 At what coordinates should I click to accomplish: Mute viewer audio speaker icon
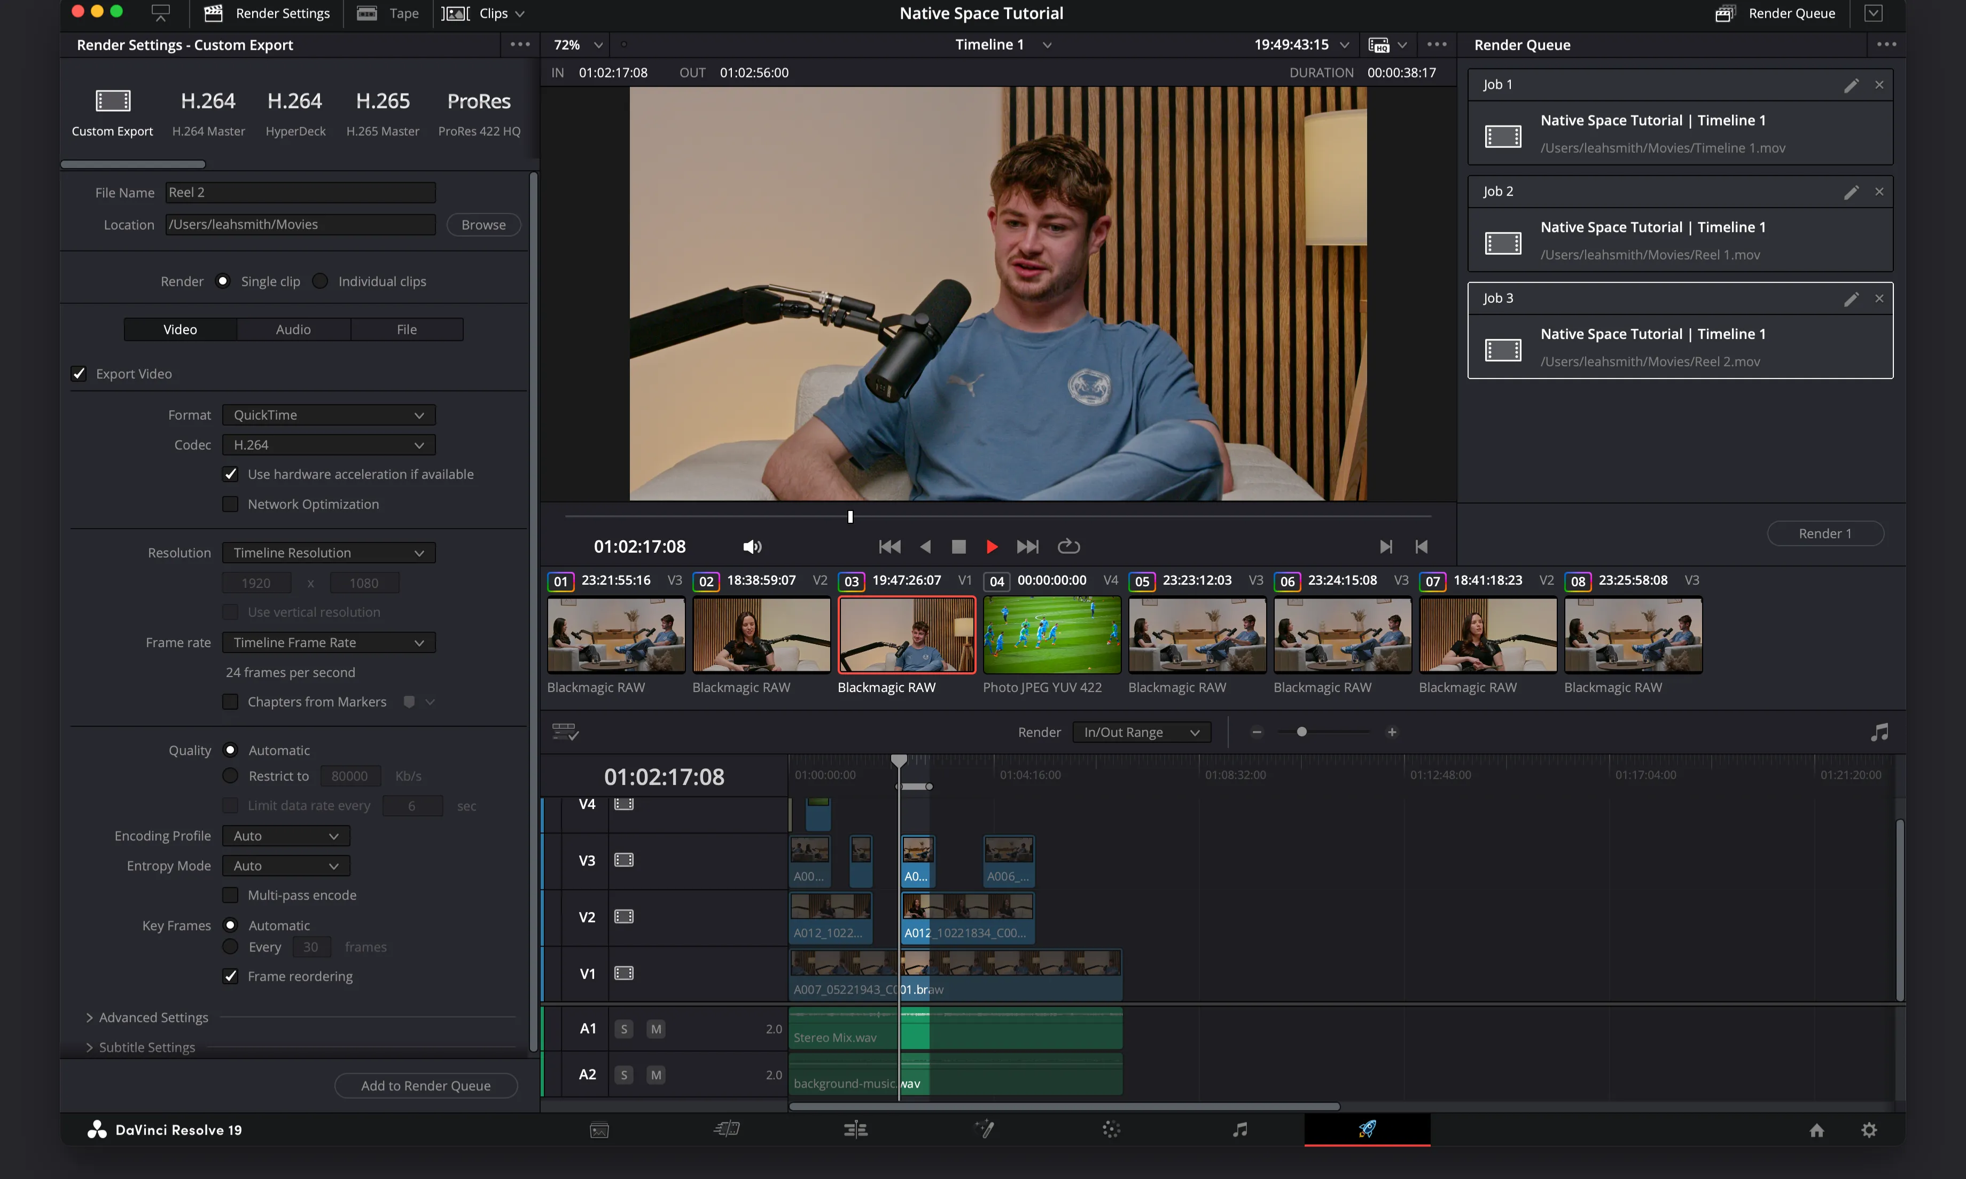[x=753, y=547]
